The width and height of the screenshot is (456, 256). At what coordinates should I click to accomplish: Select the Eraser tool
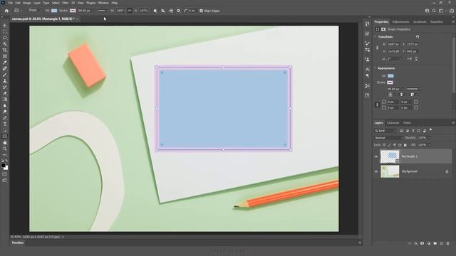pos(5,93)
